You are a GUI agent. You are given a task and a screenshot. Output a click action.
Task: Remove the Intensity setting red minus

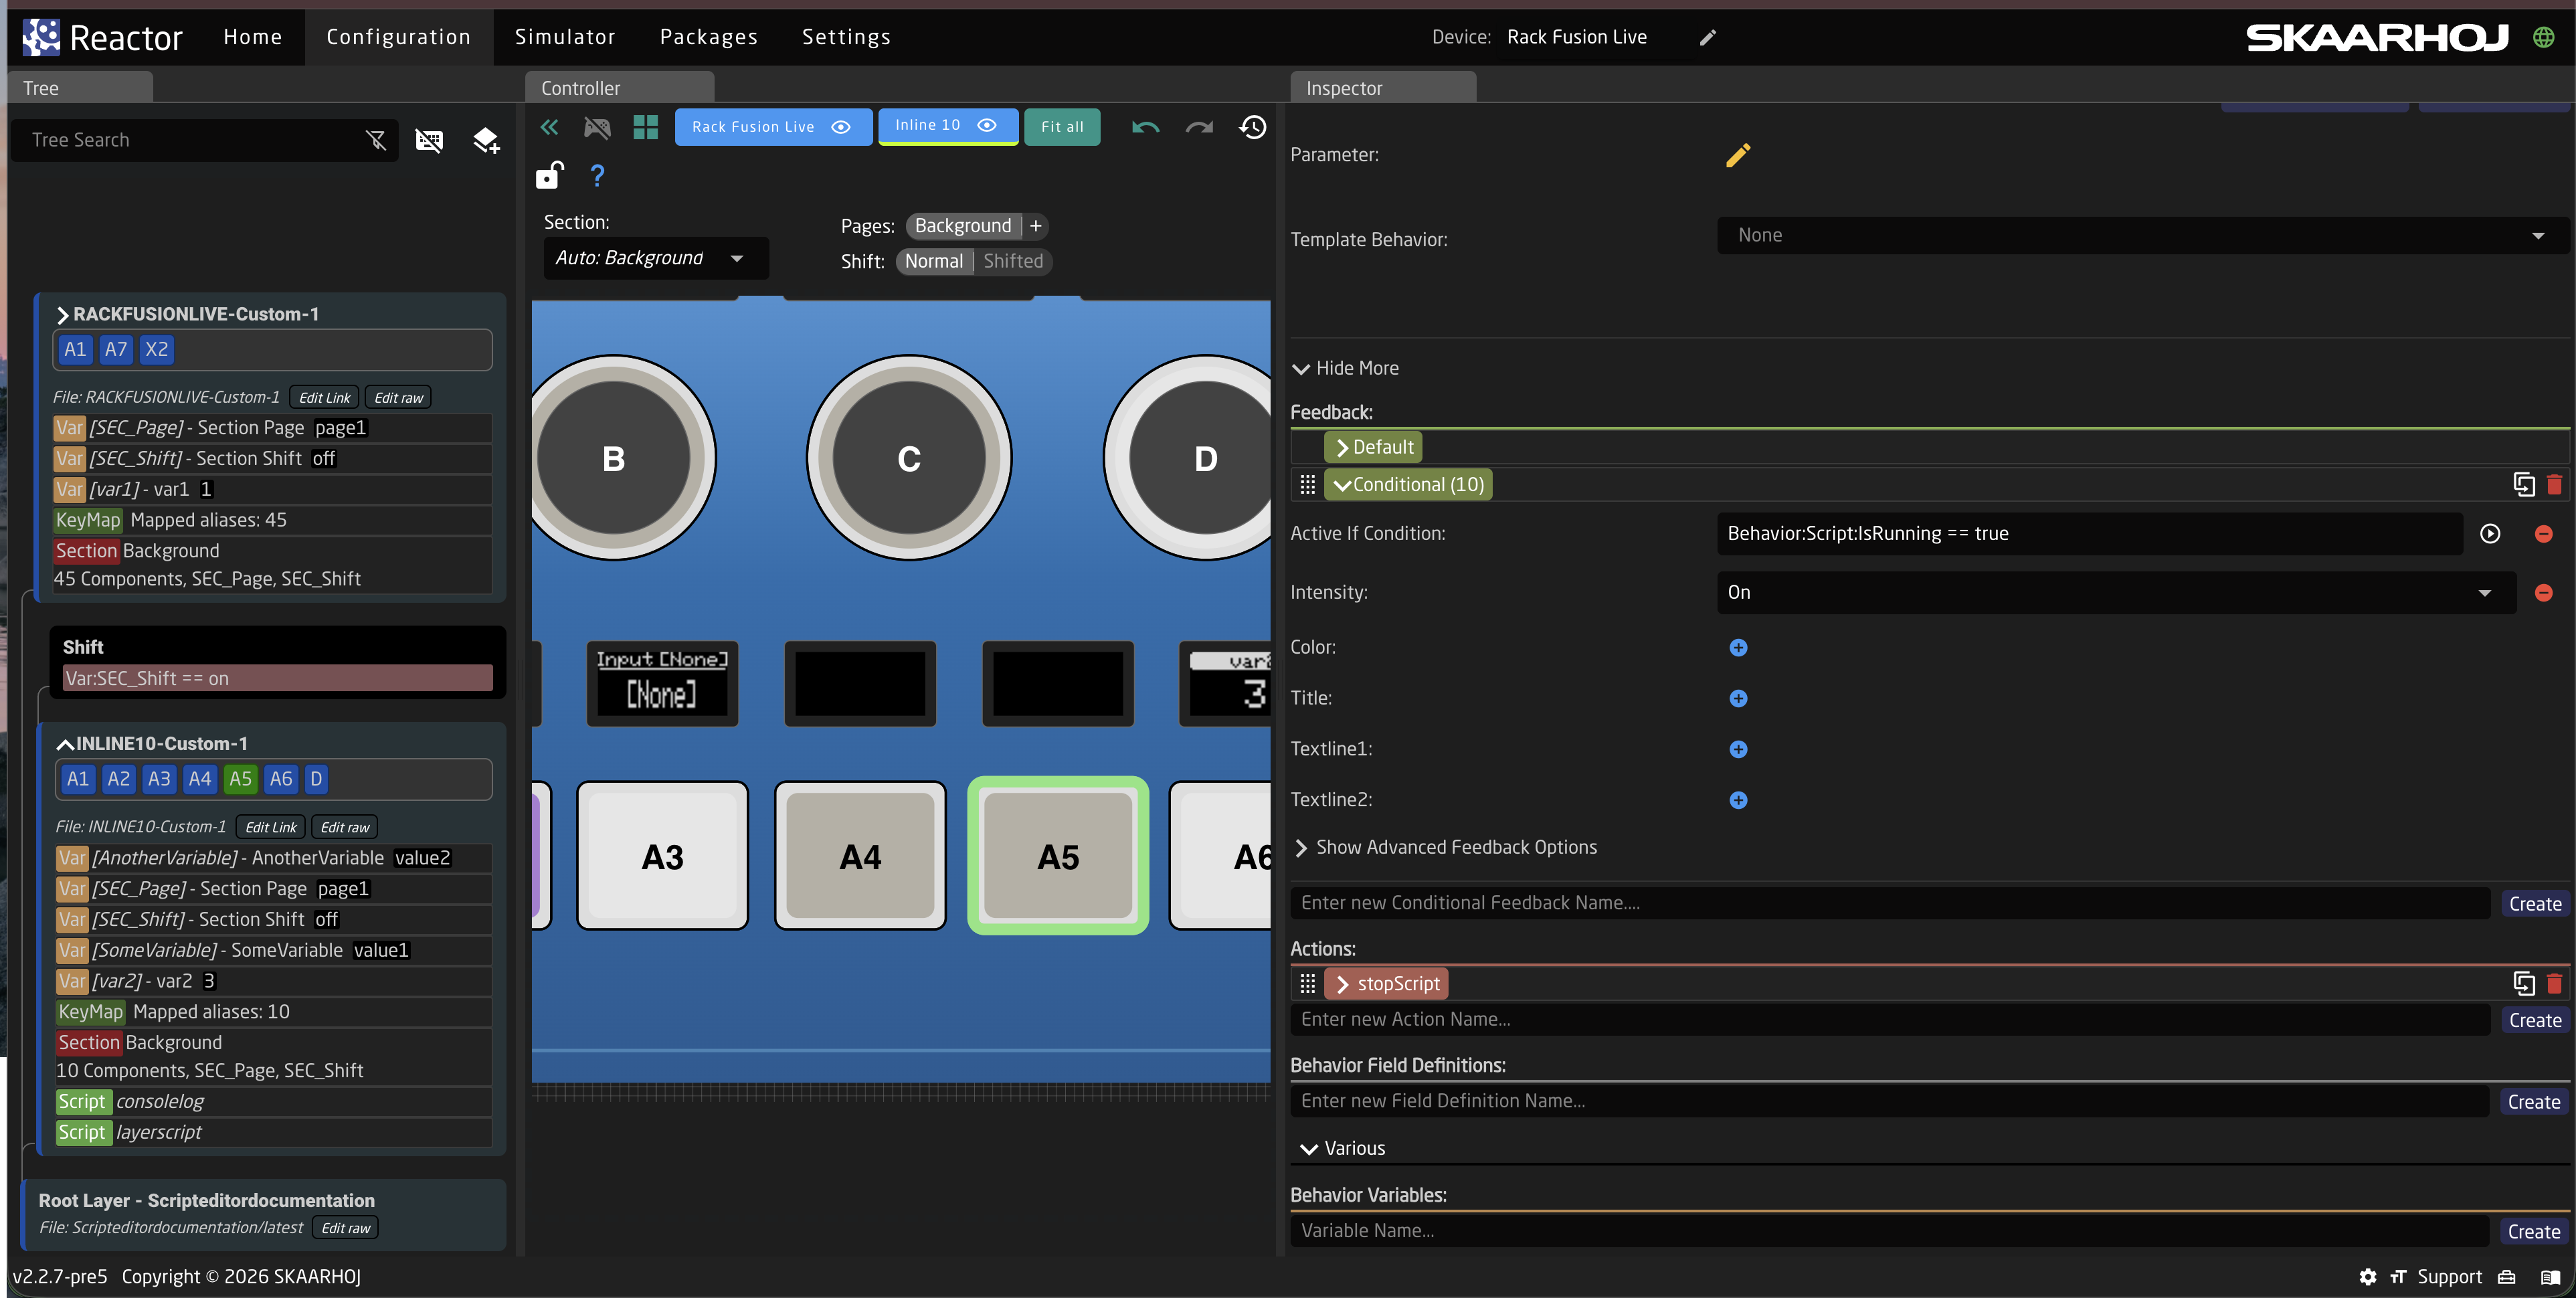pyautogui.click(x=2544, y=593)
